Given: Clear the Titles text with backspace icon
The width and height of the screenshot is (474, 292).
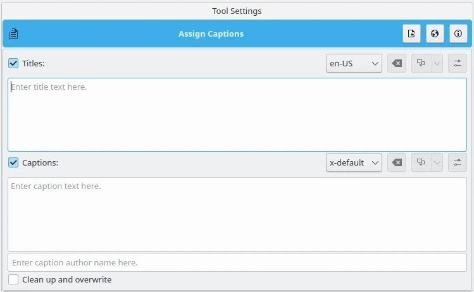Looking at the screenshot, I should click(397, 63).
